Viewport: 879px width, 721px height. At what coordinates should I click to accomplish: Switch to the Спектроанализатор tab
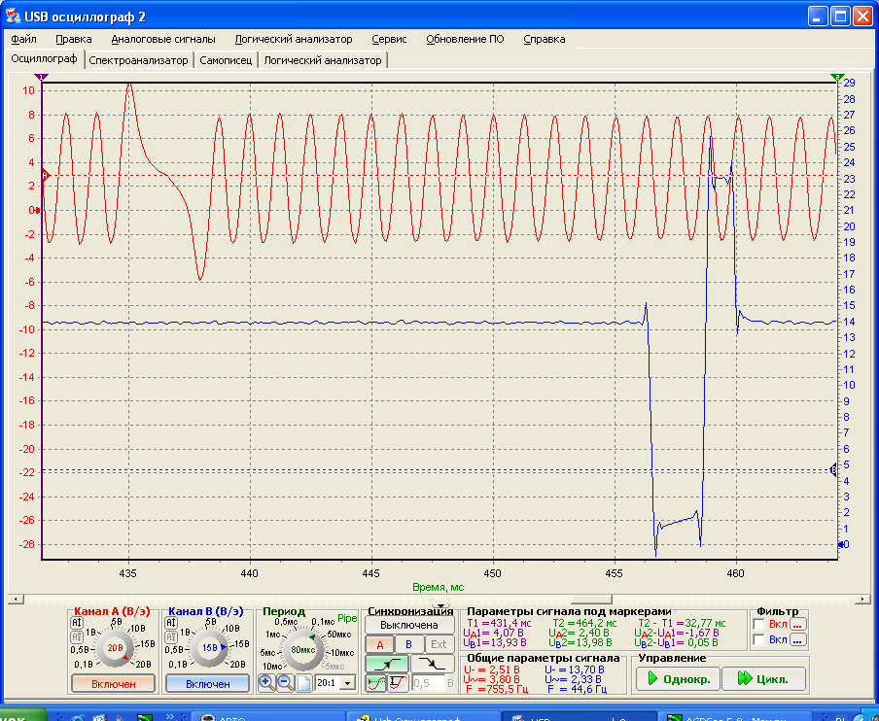pos(138,60)
